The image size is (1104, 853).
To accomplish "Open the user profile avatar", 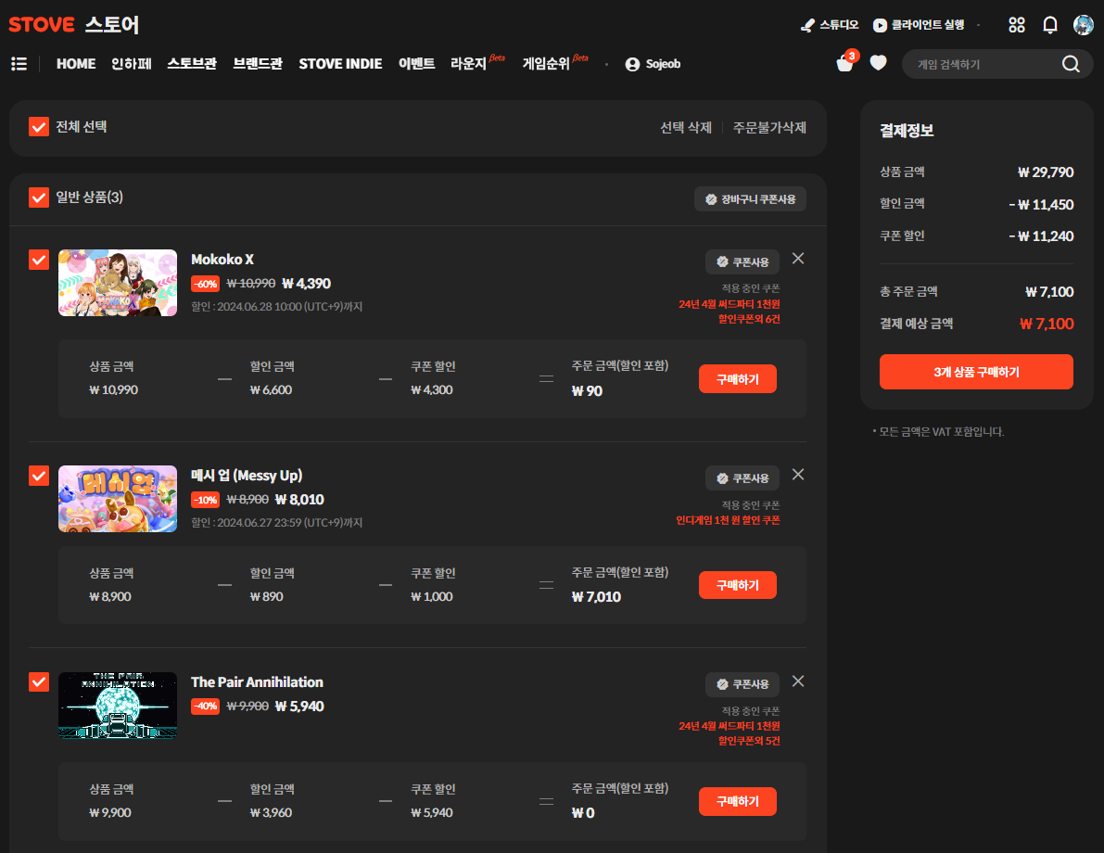I will click(x=1083, y=25).
